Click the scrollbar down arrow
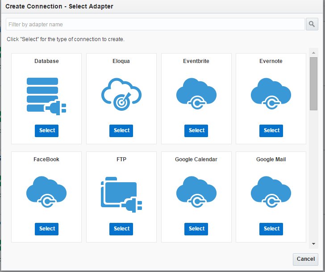Viewport: 325px width, 272px height. click(x=313, y=244)
